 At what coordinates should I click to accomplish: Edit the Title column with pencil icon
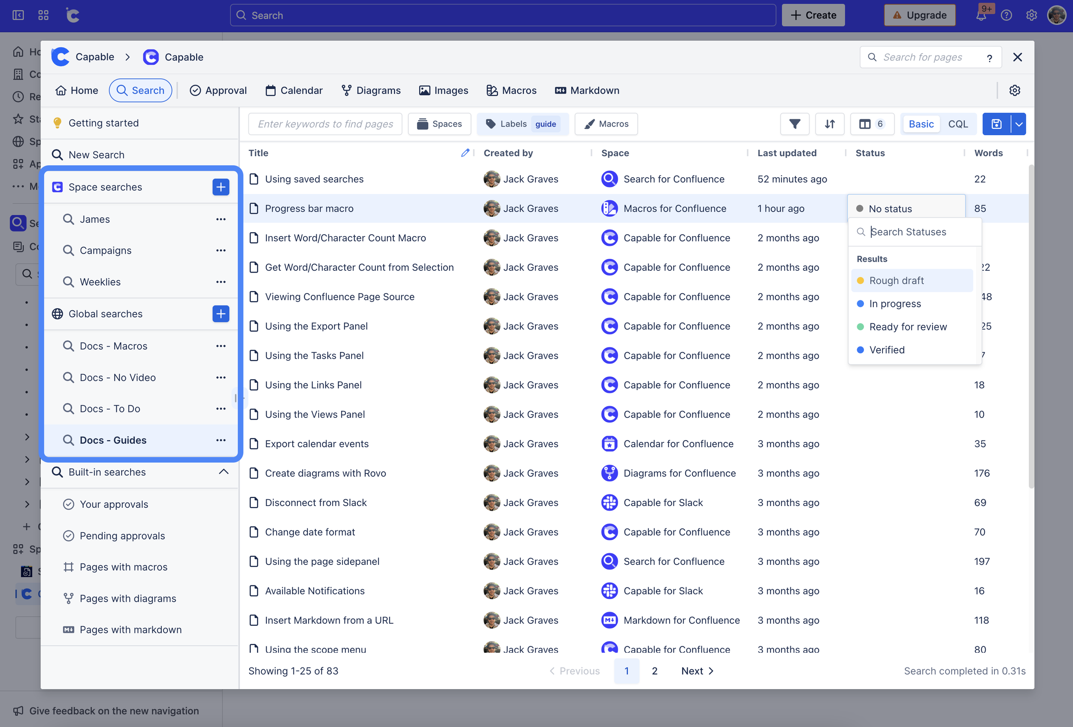(x=465, y=153)
